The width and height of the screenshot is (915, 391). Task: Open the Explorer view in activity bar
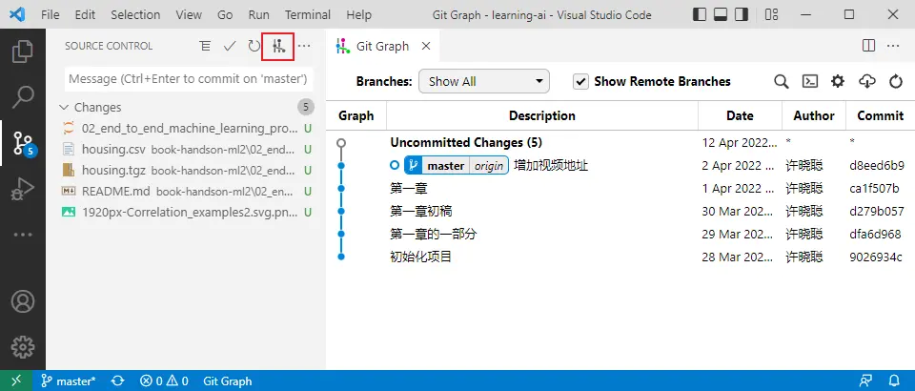tap(23, 51)
